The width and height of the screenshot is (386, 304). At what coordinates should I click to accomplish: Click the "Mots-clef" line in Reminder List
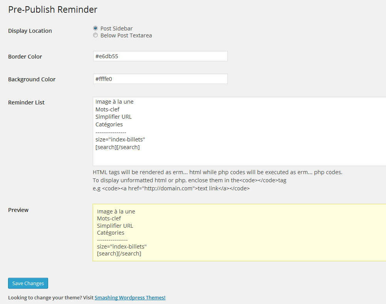107,109
